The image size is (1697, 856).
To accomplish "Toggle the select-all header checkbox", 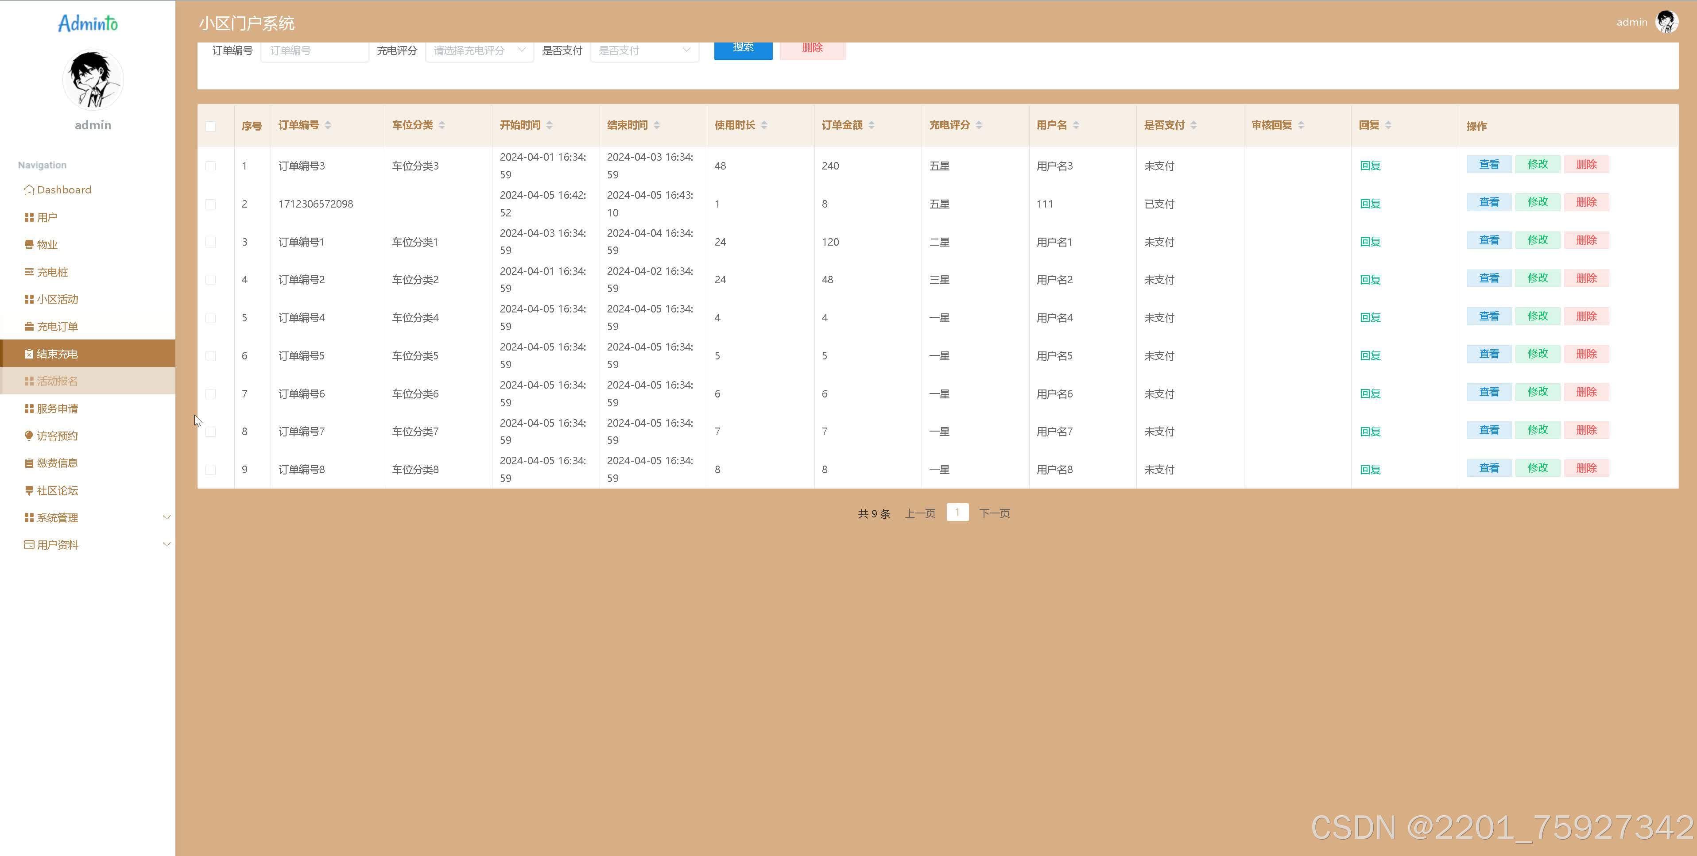I will point(211,127).
